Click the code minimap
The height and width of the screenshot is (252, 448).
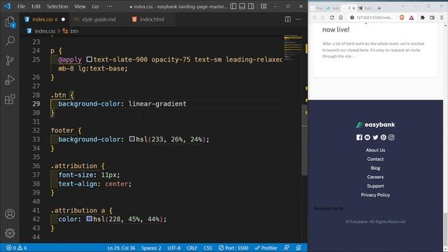pyautogui.click(x=293, y=48)
